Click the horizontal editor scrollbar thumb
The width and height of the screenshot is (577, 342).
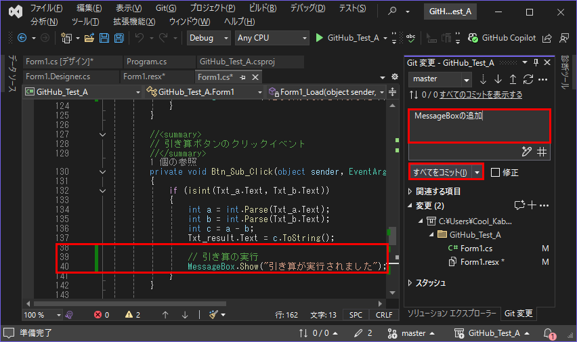(130, 303)
